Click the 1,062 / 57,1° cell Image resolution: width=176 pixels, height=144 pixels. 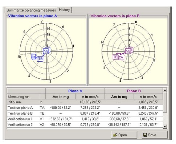coord(148,119)
